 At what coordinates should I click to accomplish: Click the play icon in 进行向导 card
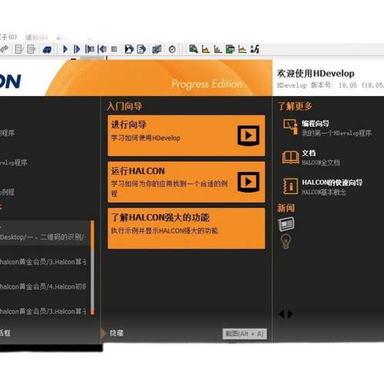tap(248, 135)
